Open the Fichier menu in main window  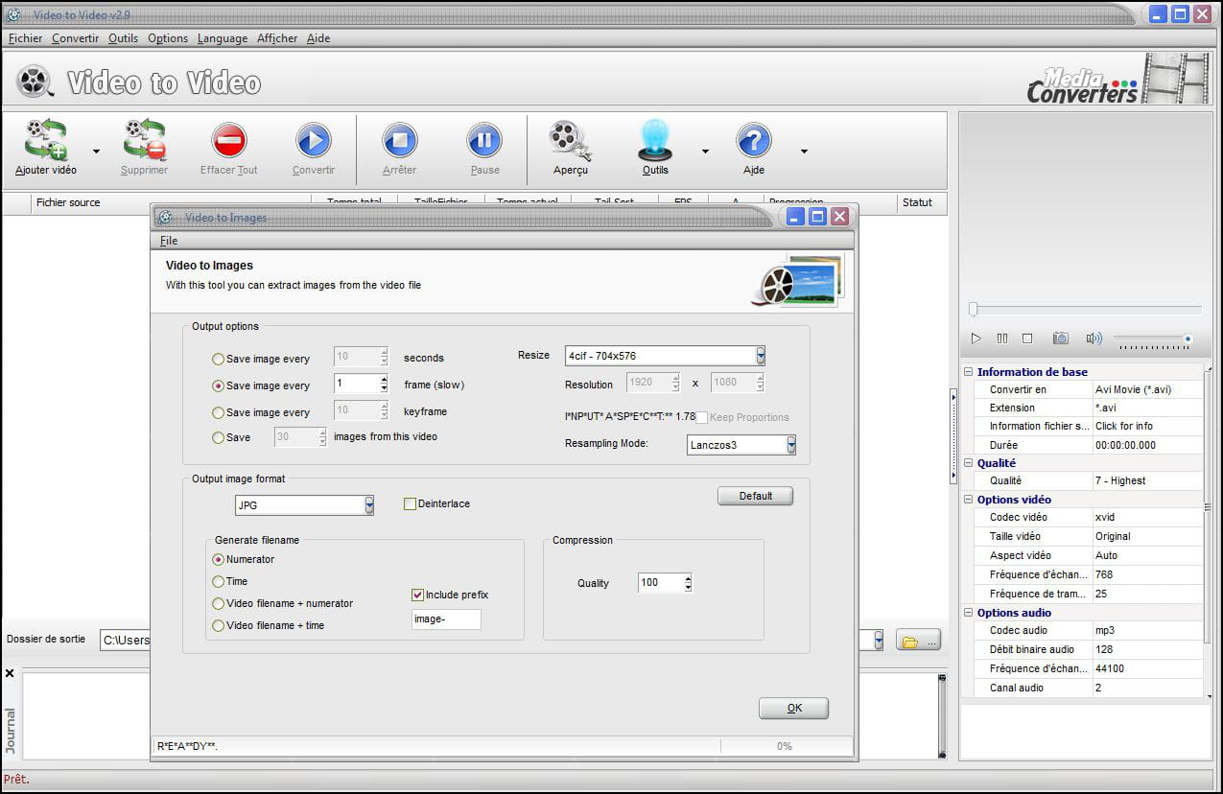(26, 38)
